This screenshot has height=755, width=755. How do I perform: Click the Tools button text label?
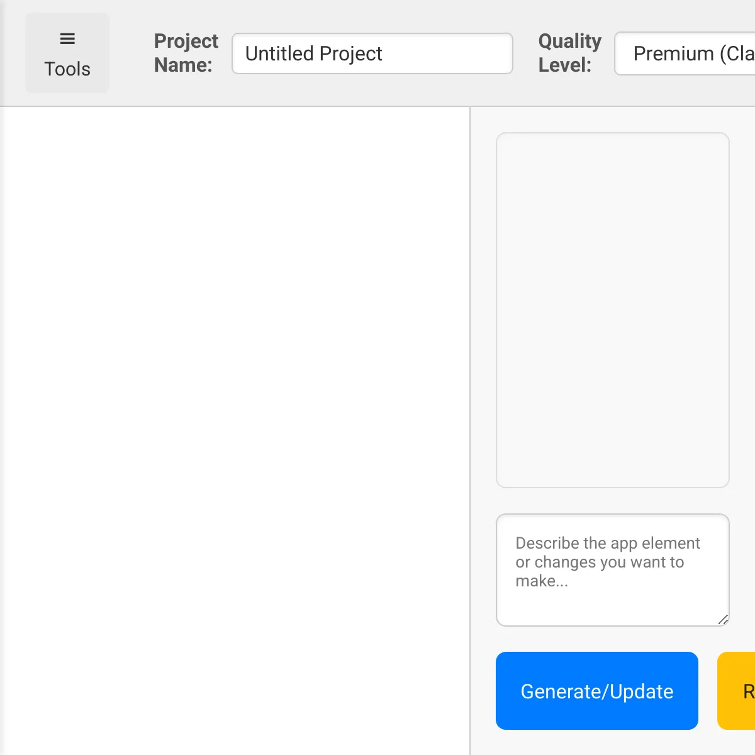(67, 69)
